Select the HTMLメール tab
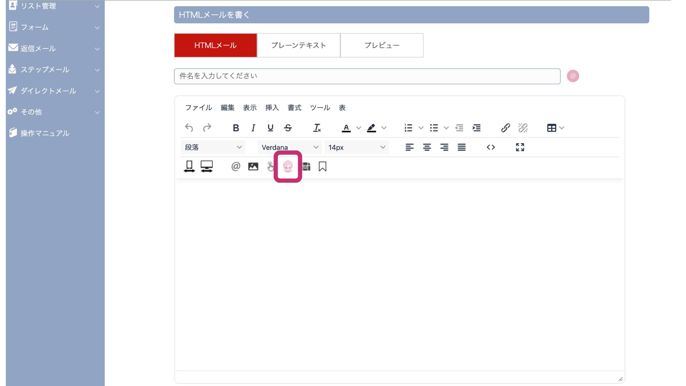This screenshot has width=686, height=386. pos(215,45)
